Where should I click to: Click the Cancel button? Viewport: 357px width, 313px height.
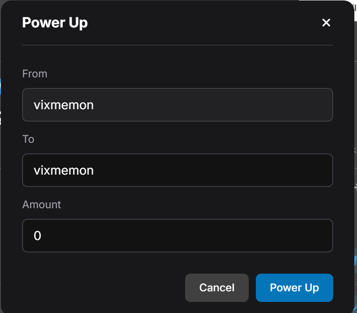click(217, 287)
